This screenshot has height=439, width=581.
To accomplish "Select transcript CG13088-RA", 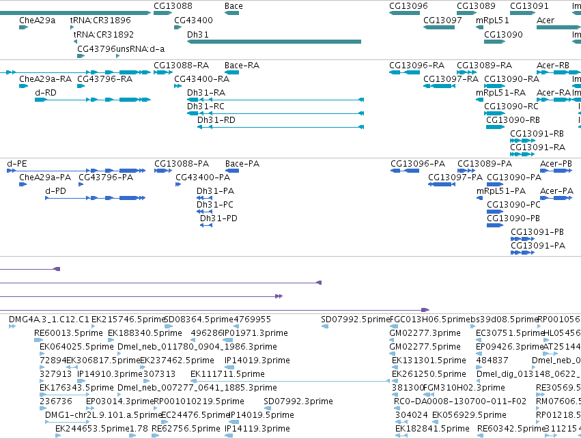I will tap(181, 66).
